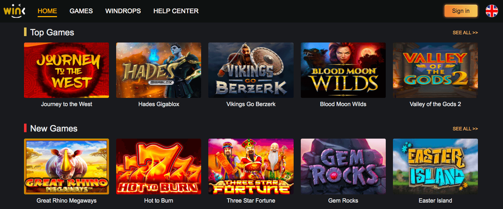
Task: See all Top Games
Action: pos(465,33)
